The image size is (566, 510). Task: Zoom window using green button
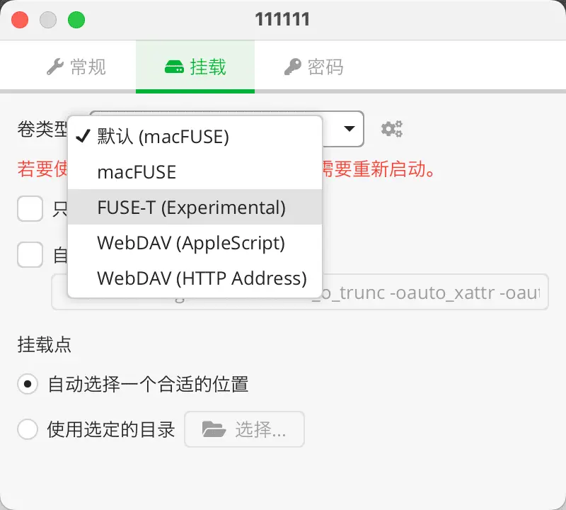click(x=76, y=20)
